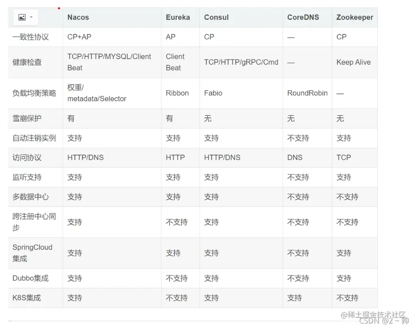Viewport: 415px width, 328px height.
Task: Open the dropdown arrow beside the image icon
Action: click(x=31, y=17)
